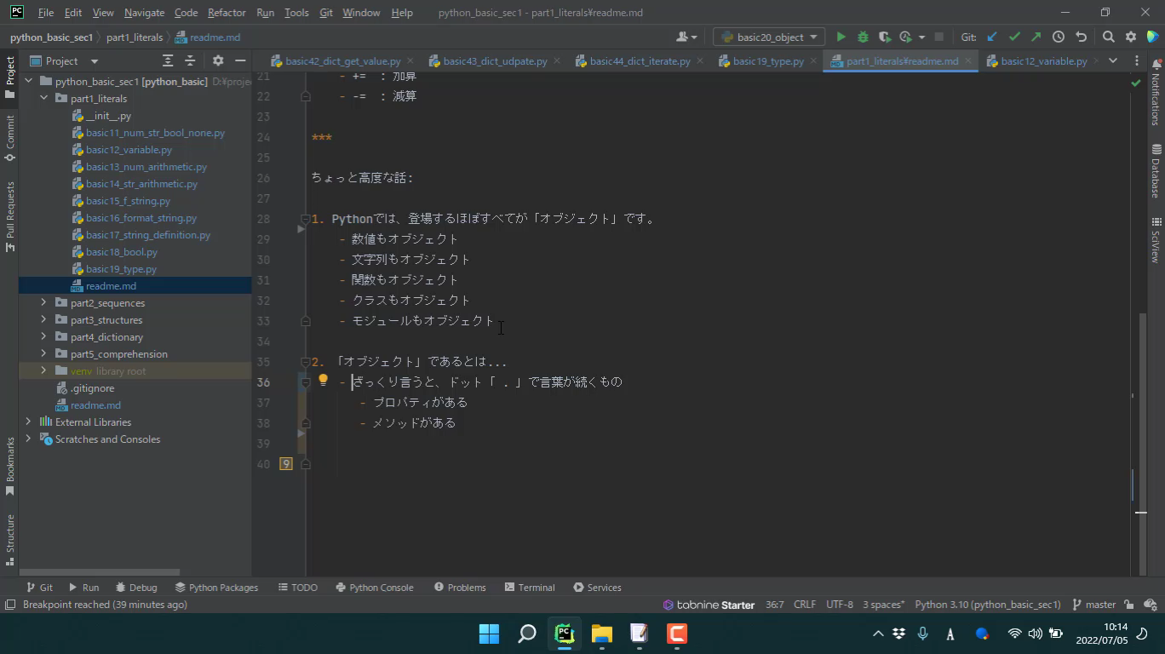This screenshot has height=654, width=1165.
Task: Toggle the Bookmarks tool window sidebar button
Action: click(10, 465)
